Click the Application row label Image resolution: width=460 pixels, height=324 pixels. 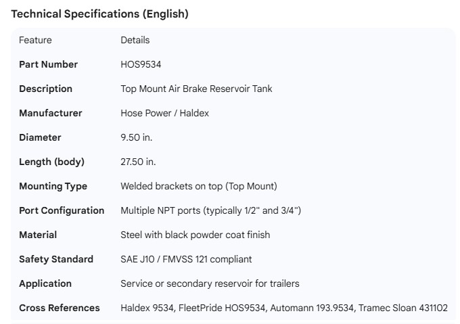click(x=45, y=283)
